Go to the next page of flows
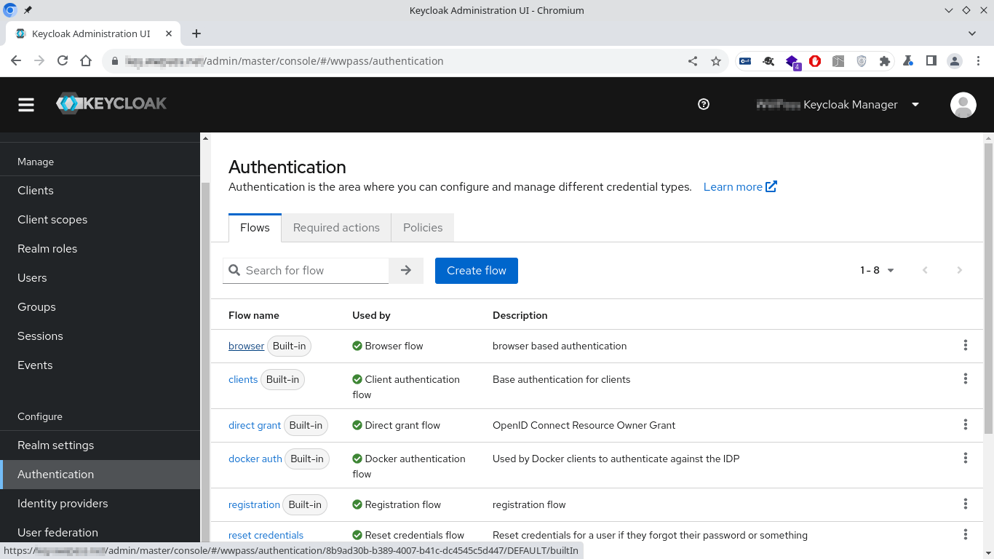This screenshot has width=994, height=559. pos(959,270)
